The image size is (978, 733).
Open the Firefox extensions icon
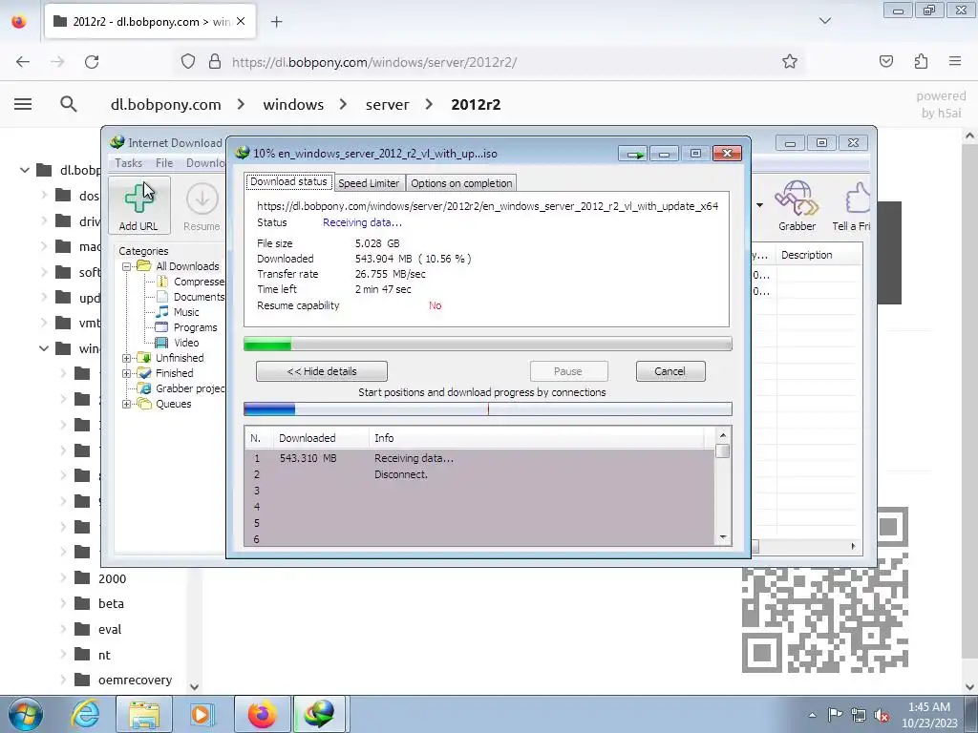point(922,61)
